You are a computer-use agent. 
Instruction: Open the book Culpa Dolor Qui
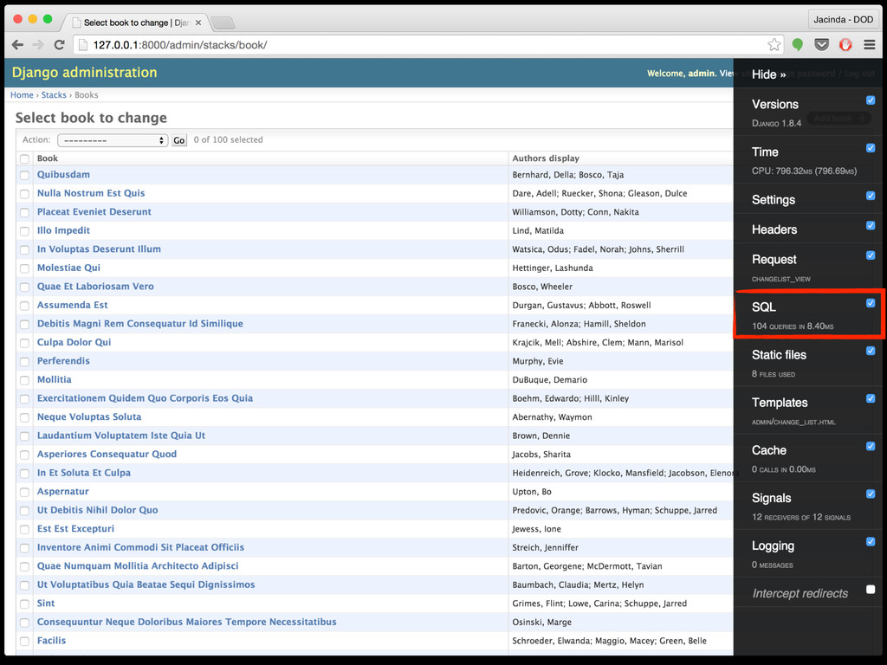tap(74, 343)
